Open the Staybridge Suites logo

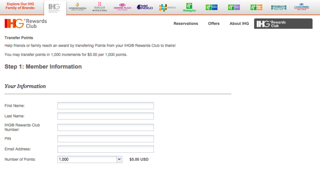[x=278, y=7]
